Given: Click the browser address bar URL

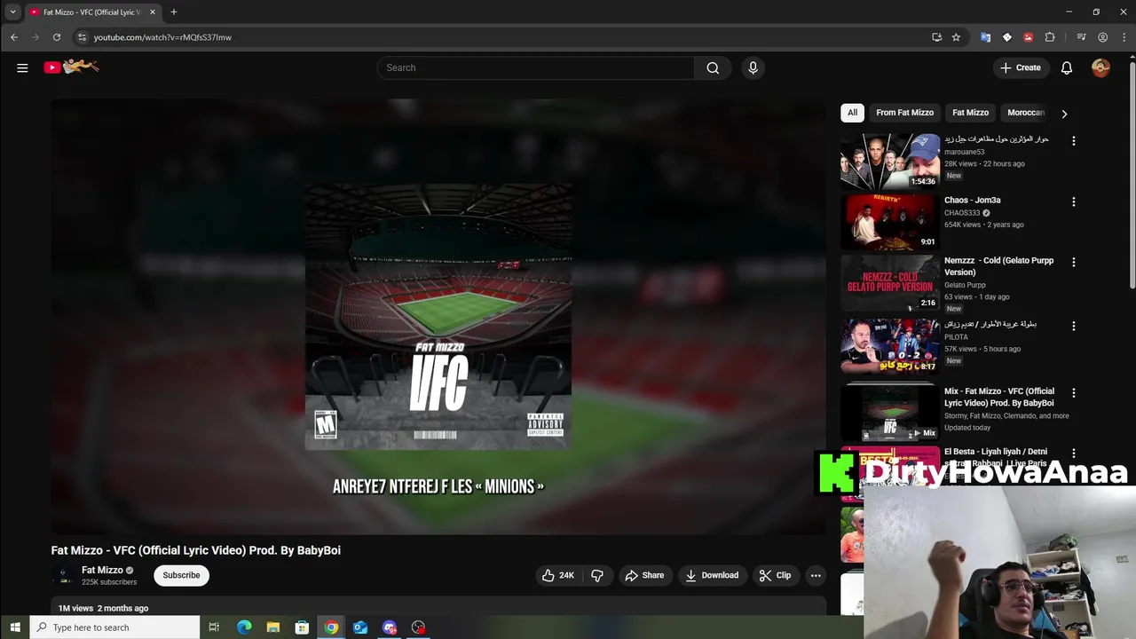Looking at the screenshot, I should coord(162,37).
